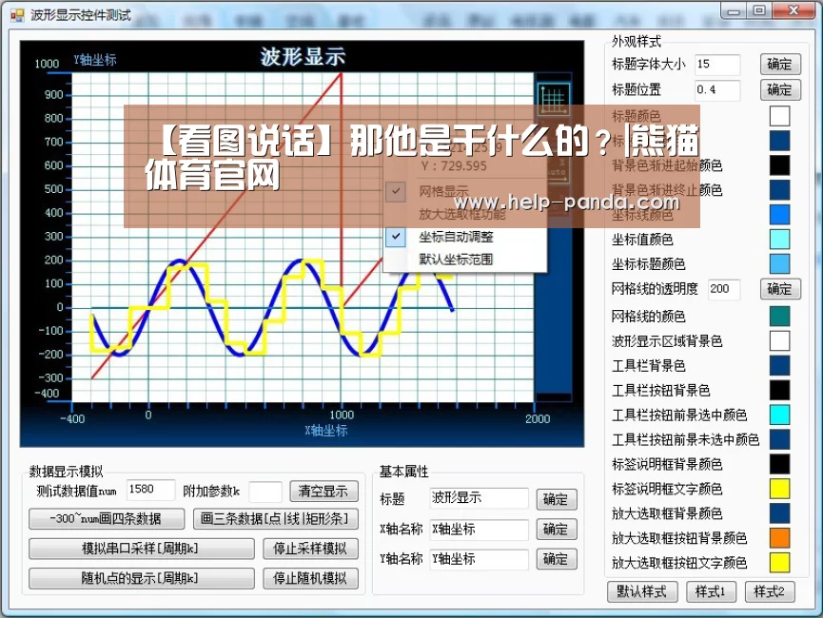Open the 网格线的颜色 teal swatch
This screenshot has width=823, height=618.
(x=780, y=317)
